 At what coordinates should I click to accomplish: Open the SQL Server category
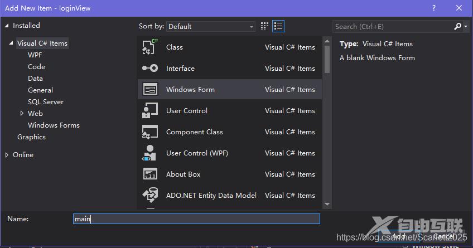tap(46, 102)
